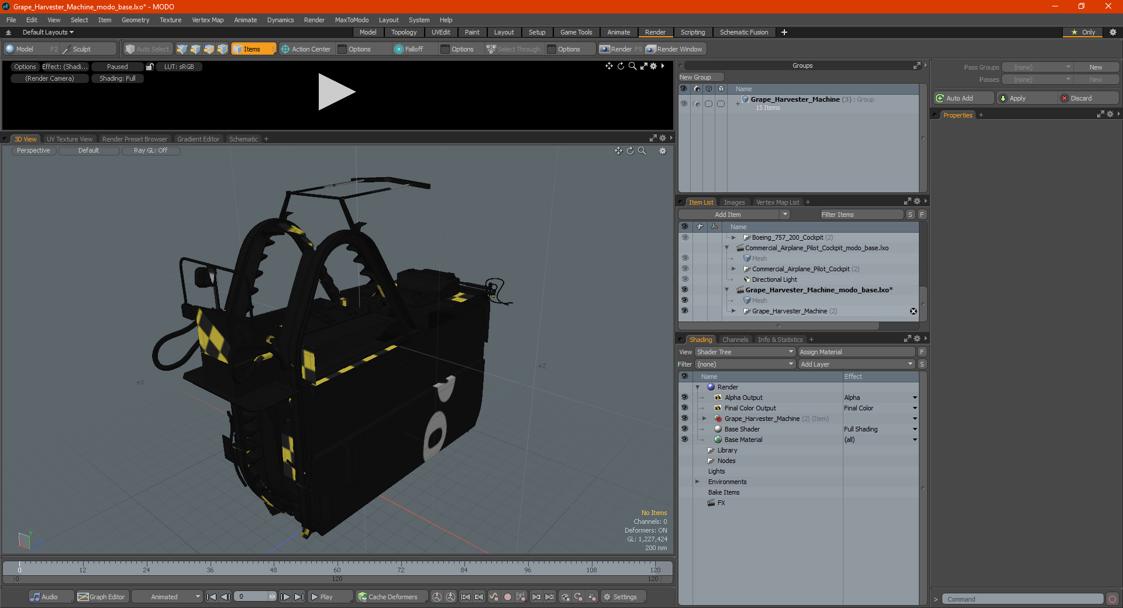Screen dimensions: 1123x608
Task: Click the 3D viewport zoom magnifier icon
Action: point(642,151)
